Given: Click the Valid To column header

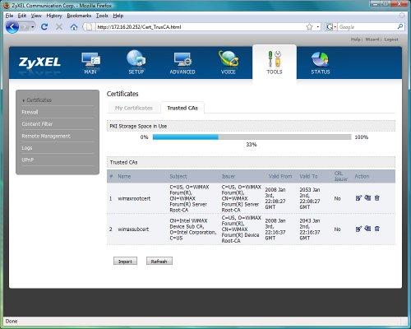Looking at the screenshot, I should point(308,176).
